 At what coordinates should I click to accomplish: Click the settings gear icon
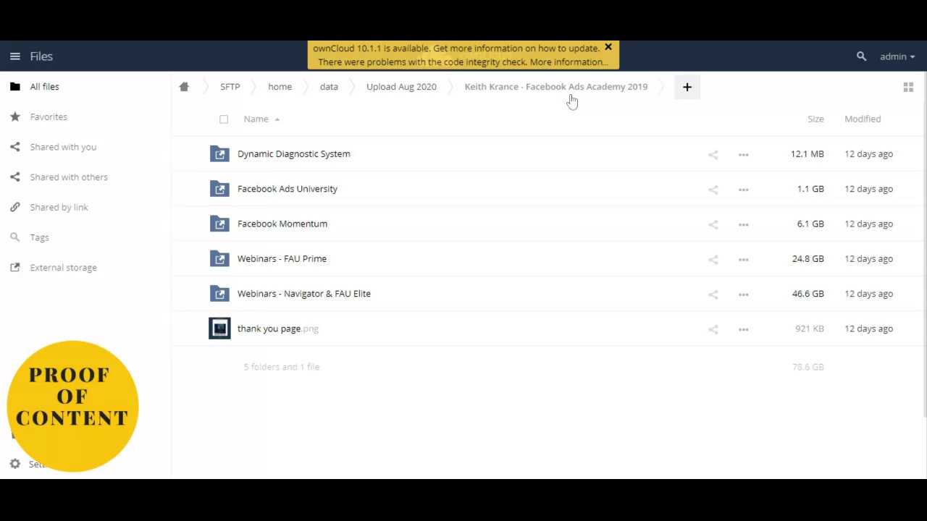click(x=15, y=464)
